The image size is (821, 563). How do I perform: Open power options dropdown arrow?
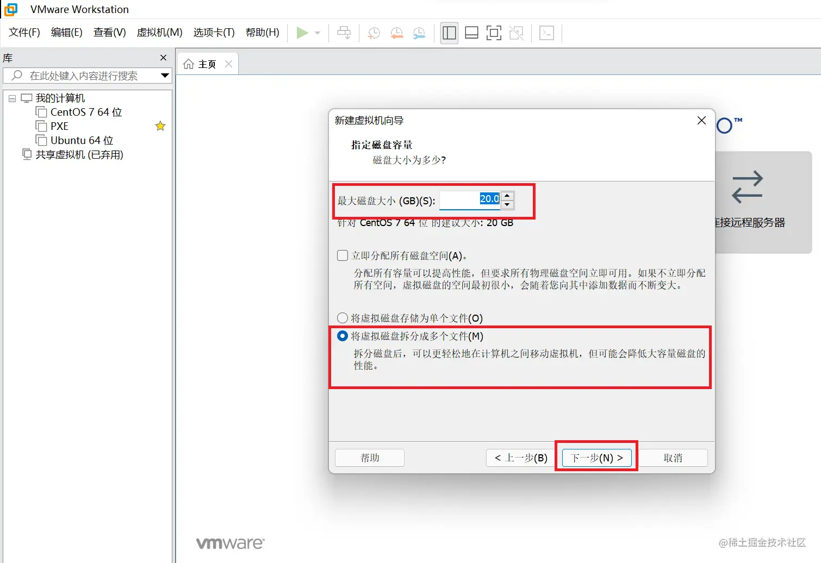click(x=318, y=33)
